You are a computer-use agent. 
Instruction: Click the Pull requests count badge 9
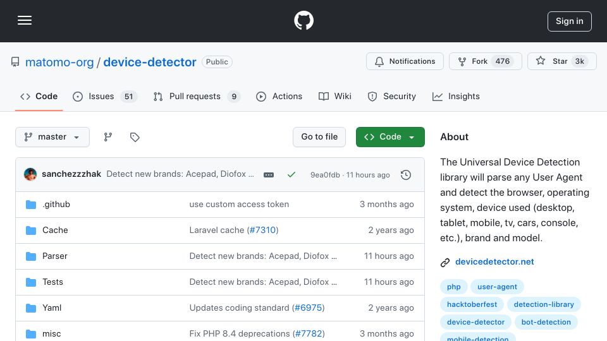click(x=234, y=97)
